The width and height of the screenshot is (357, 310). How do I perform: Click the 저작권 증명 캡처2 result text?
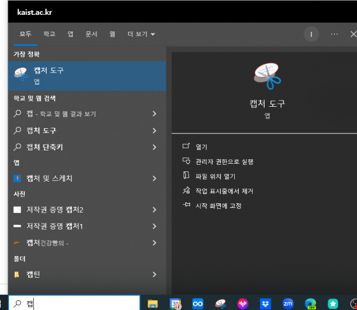coord(55,209)
